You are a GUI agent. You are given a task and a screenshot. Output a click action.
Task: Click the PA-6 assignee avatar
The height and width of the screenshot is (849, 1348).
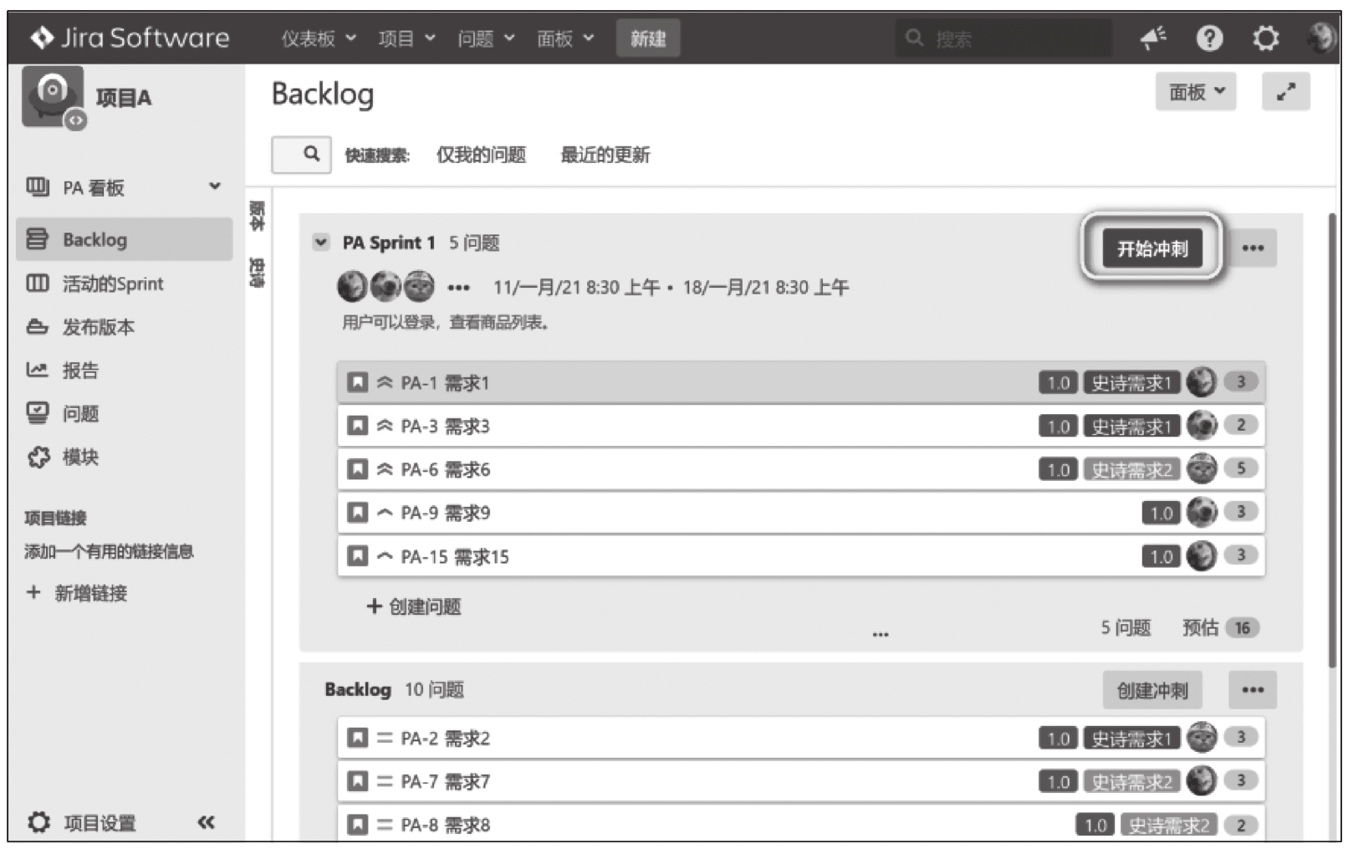[x=1202, y=468]
